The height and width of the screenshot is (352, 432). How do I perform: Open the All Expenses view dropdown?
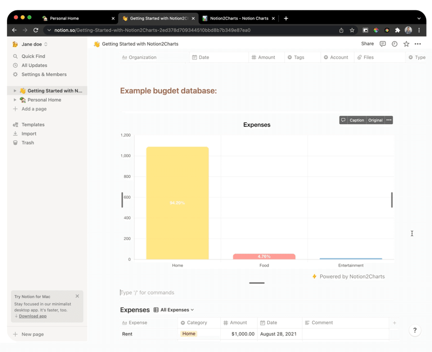(174, 310)
